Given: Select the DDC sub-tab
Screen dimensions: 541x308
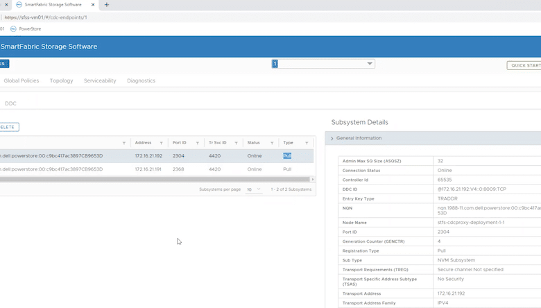Looking at the screenshot, I should pos(10,103).
